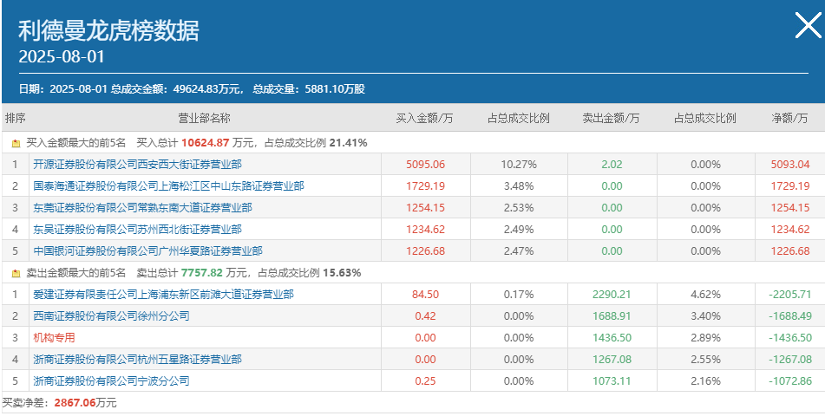The height and width of the screenshot is (416, 825).
Task: Click the 2025-08-01 subtitle date
Action: (x=62, y=57)
